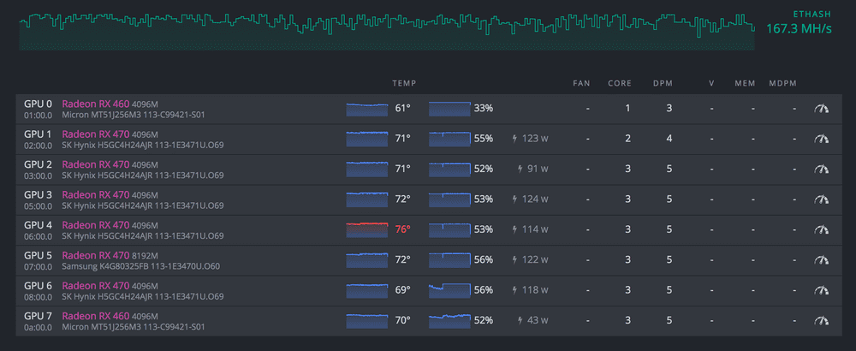Open the tuning gauge icon for GPU 5

[x=821, y=260]
